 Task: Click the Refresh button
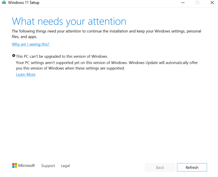click(192, 167)
